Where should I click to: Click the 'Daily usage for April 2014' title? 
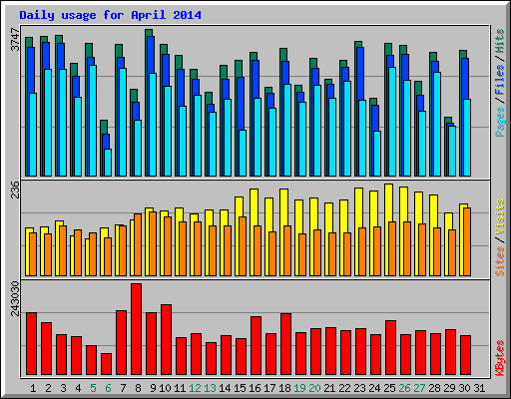[110, 15]
